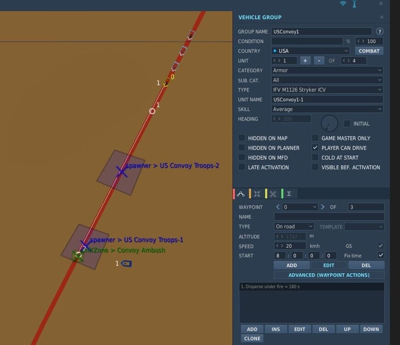Click the heading dial control
Viewport: 400px width, 345px height.
pyautogui.click(x=329, y=123)
